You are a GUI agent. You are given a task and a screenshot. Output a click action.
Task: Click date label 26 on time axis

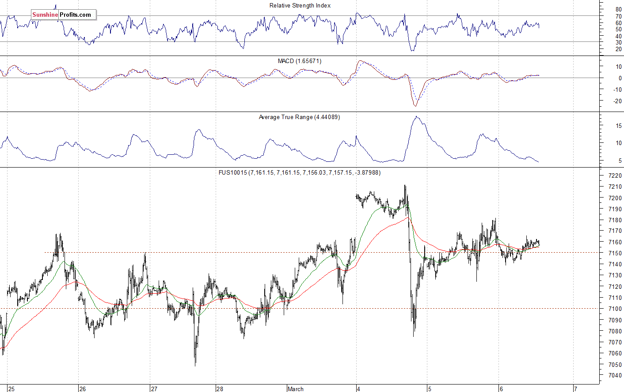click(83, 389)
